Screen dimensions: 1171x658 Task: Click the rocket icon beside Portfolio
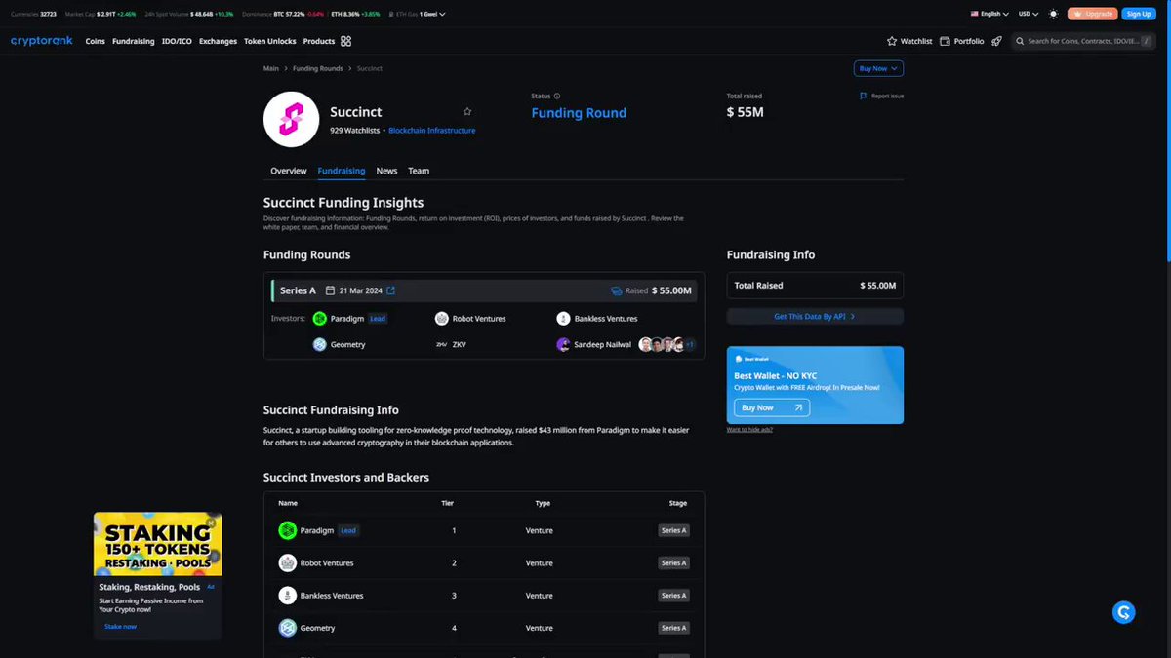(996, 41)
